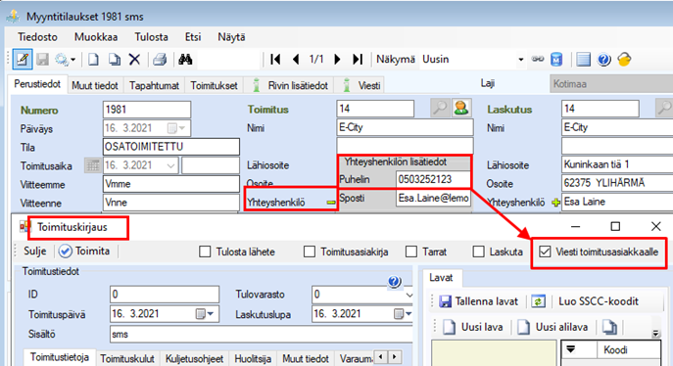Image resolution: width=673 pixels, height=366 pixels.
Task: Toggle edit mode pencil icon
Action: point(22,59)
